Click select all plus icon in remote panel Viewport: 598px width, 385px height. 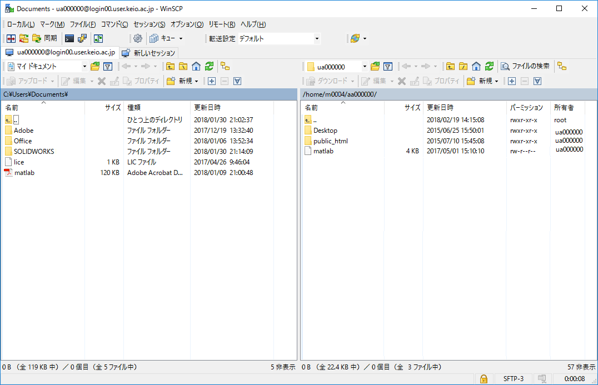tap(512, 81)
